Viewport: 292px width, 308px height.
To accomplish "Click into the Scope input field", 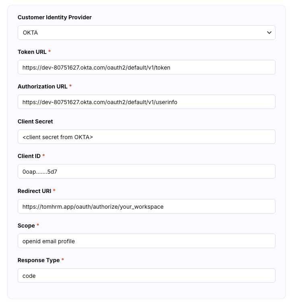I will coord(146,241).
